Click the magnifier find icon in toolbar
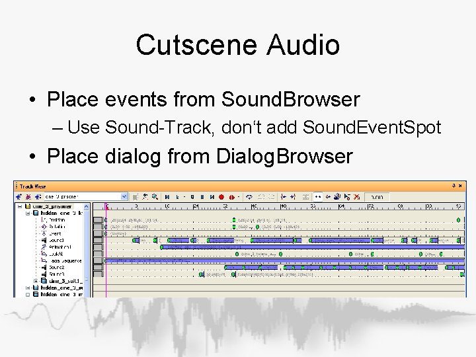The image size is (476, 357). point(155,197)
